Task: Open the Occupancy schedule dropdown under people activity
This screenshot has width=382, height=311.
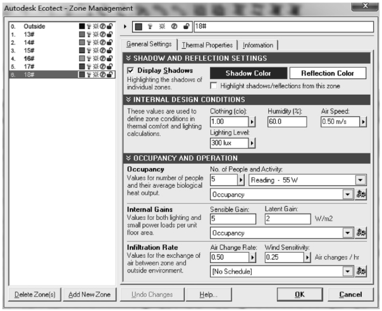Action: [348, 194]
